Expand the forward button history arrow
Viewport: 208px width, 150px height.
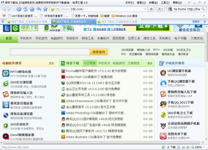[14, 10]
